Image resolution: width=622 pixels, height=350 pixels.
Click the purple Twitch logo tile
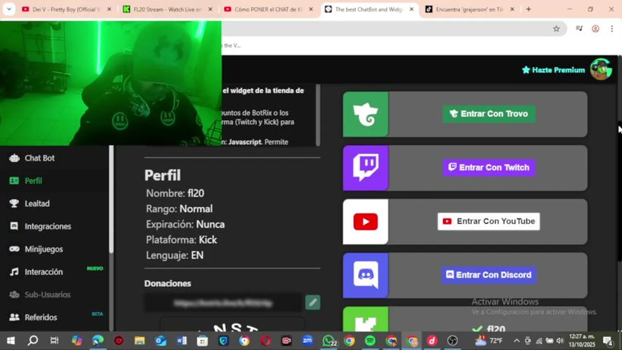click(x=366, y=168)
